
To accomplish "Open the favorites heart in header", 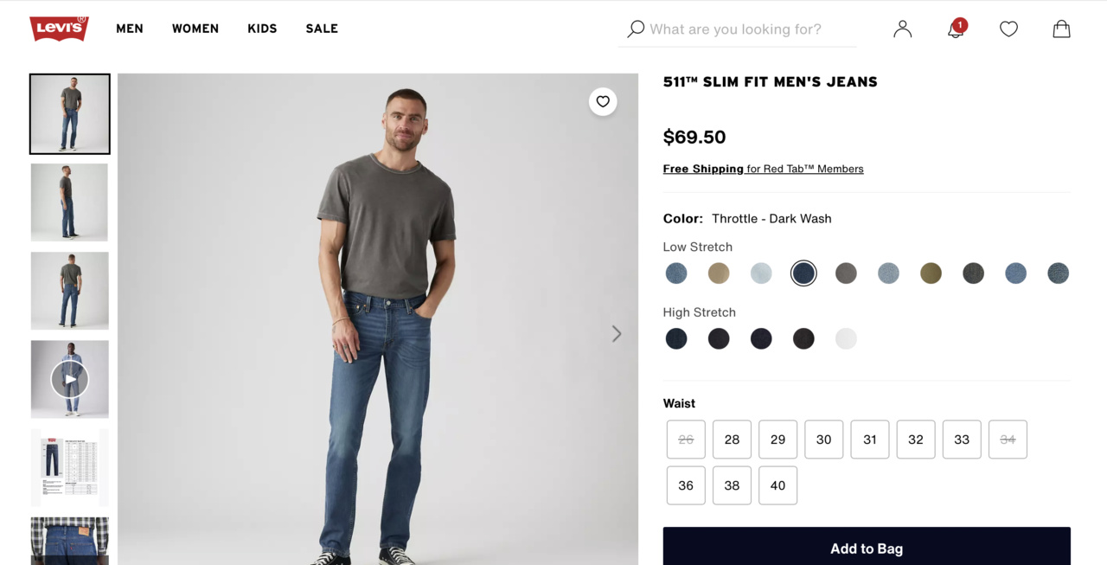I will pyautogui.click(x=1008, y=29).
